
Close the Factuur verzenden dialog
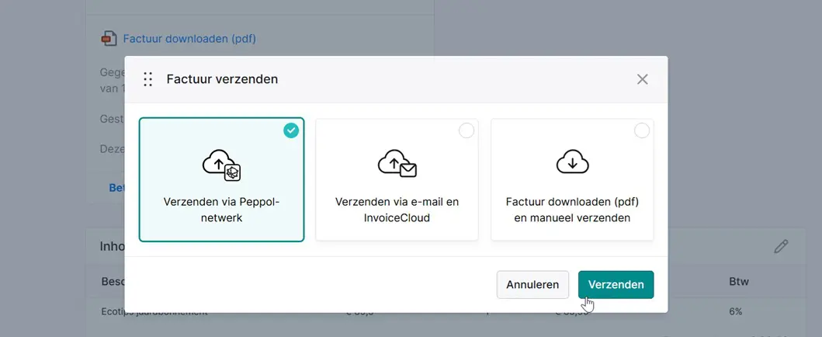642,79
